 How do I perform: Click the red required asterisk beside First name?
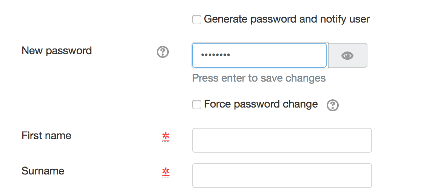(165, 137)
